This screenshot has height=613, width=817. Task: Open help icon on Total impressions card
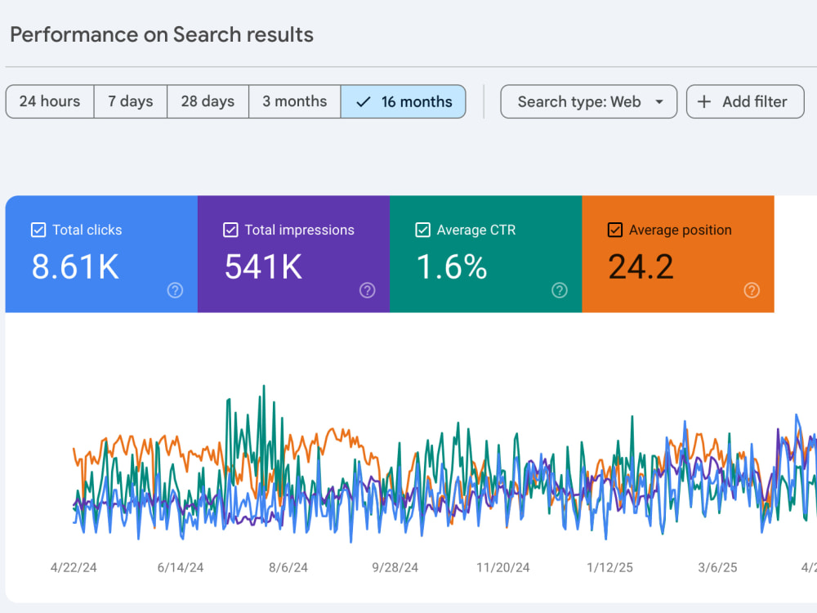[368, 290]
